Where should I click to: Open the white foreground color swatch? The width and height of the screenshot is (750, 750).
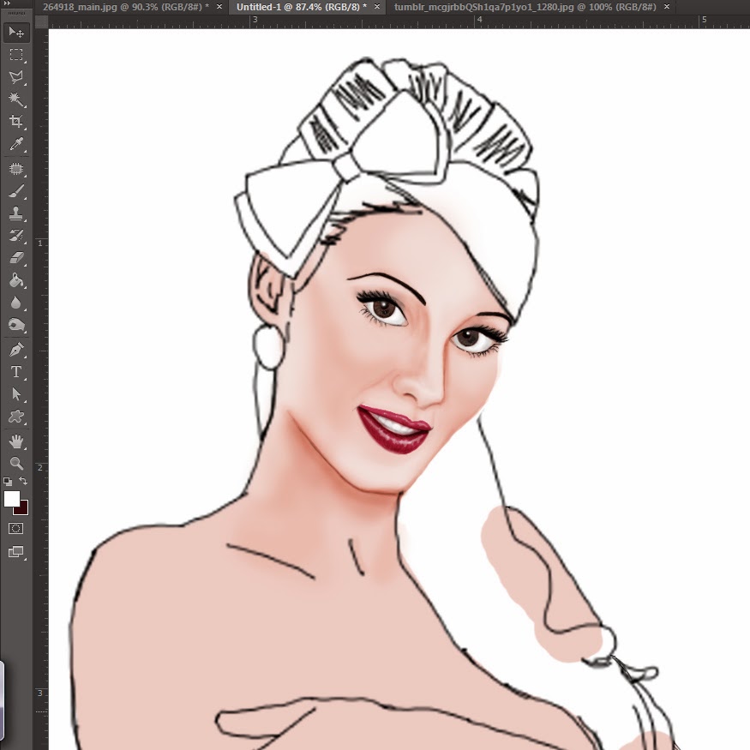tap(11, 498)
